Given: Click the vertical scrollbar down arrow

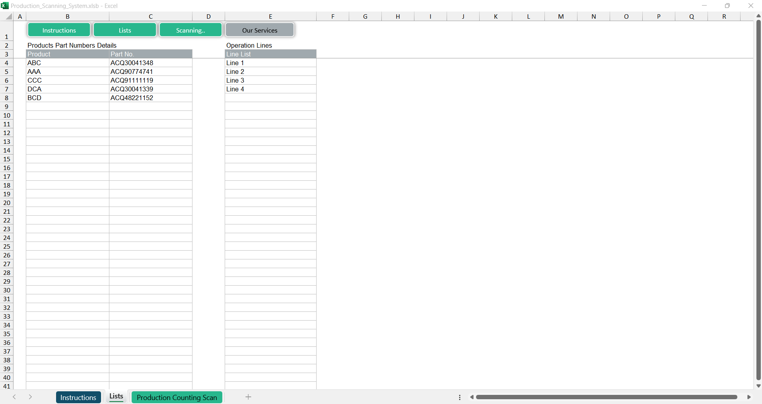Looking at the screenshot, I should pos(758,386).
